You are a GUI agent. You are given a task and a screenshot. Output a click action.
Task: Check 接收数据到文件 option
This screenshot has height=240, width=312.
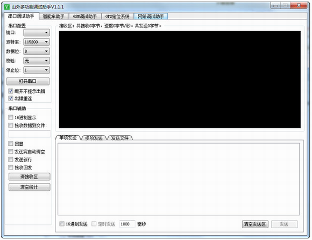point(11,125)
